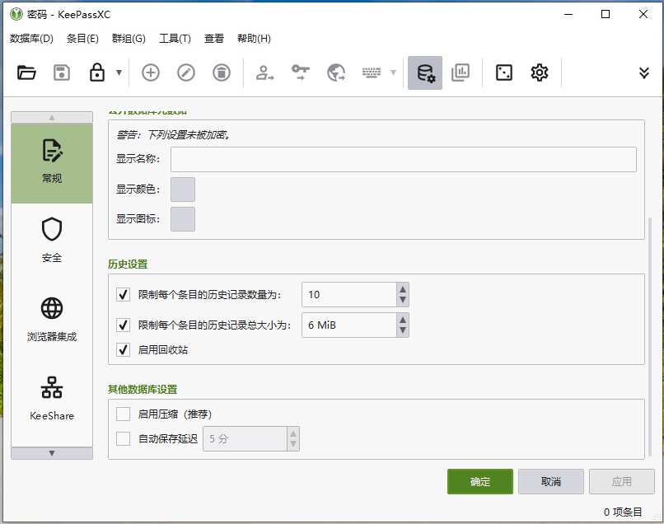The image size is (664, 524).
Task: Click the add new entry icon
Action: [x=150, y=73]
